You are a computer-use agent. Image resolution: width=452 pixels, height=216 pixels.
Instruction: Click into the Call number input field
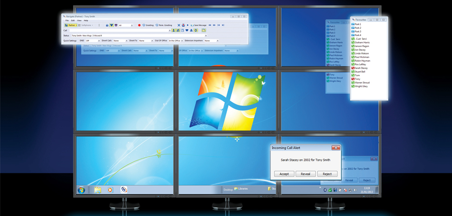coord(119,30)
